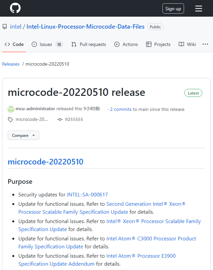Open the microcode-20... tag link
Screen dimensions: 213x270
(32, 119)
